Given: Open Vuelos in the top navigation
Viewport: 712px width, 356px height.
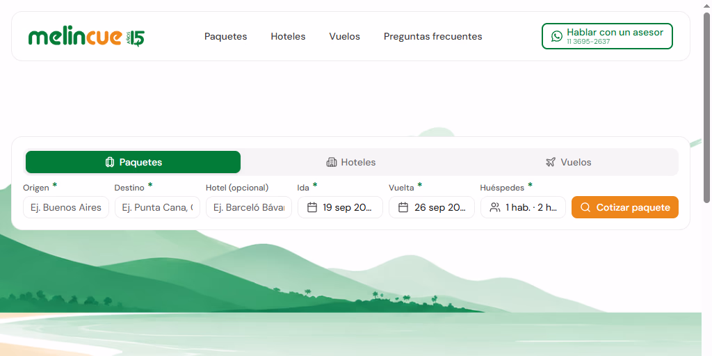Looking at the screenshot, I should pos(345,36).
